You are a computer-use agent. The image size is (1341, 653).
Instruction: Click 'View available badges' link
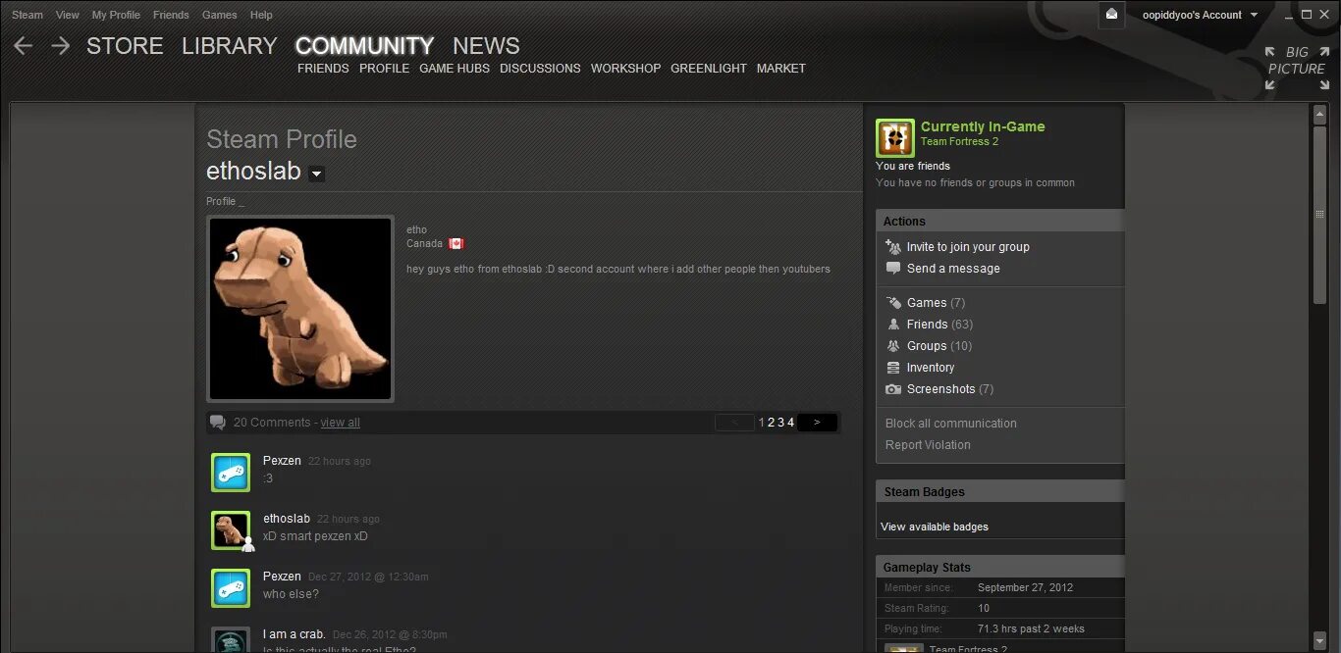[x=935, y=527]
